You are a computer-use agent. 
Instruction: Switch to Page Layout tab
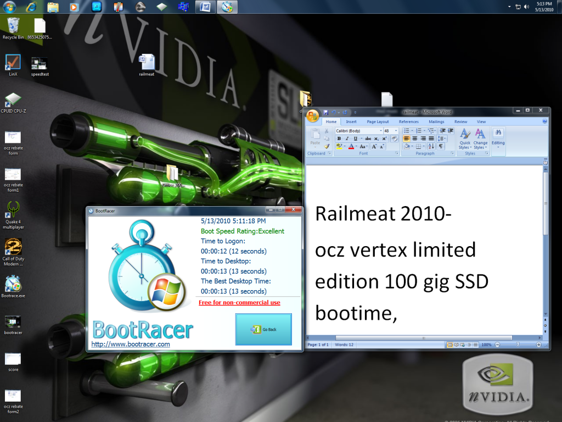(x=378, y=121)
